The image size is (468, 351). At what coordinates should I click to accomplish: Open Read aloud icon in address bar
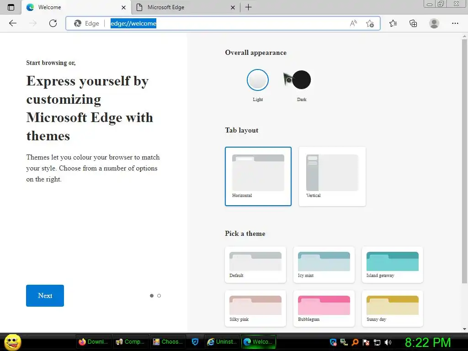pyautogui.click(x=353, y=23)
